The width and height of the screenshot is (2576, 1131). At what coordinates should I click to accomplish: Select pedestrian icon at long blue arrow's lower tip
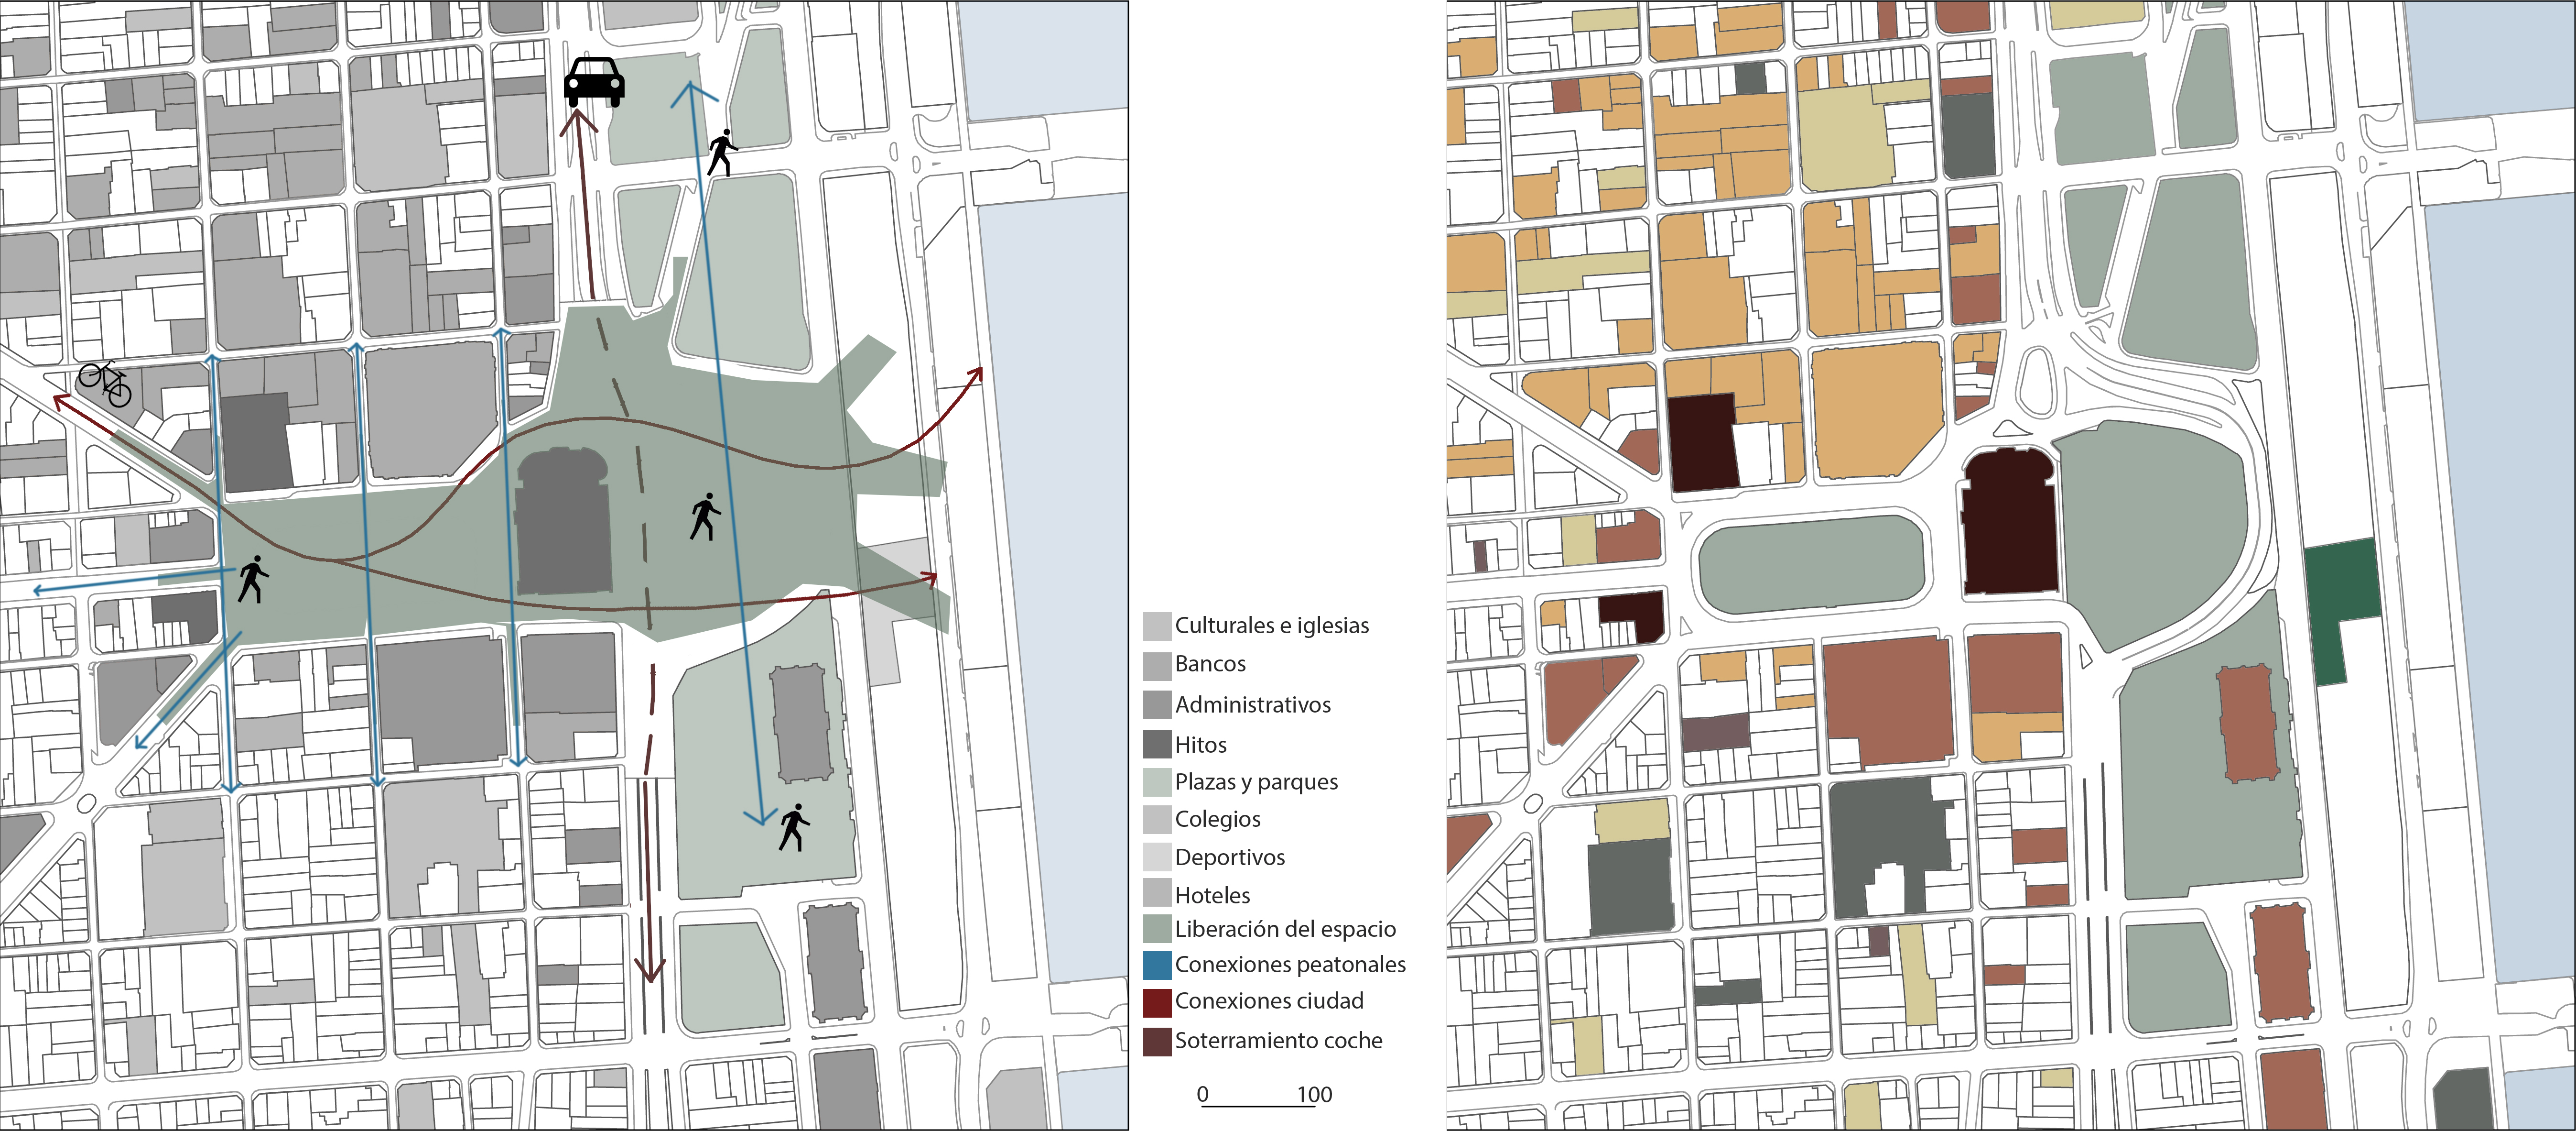click(795, 828)
